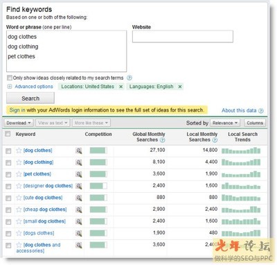
Task: Open the [cheap dog clothes] keyword link
Action: coord(45,210)
